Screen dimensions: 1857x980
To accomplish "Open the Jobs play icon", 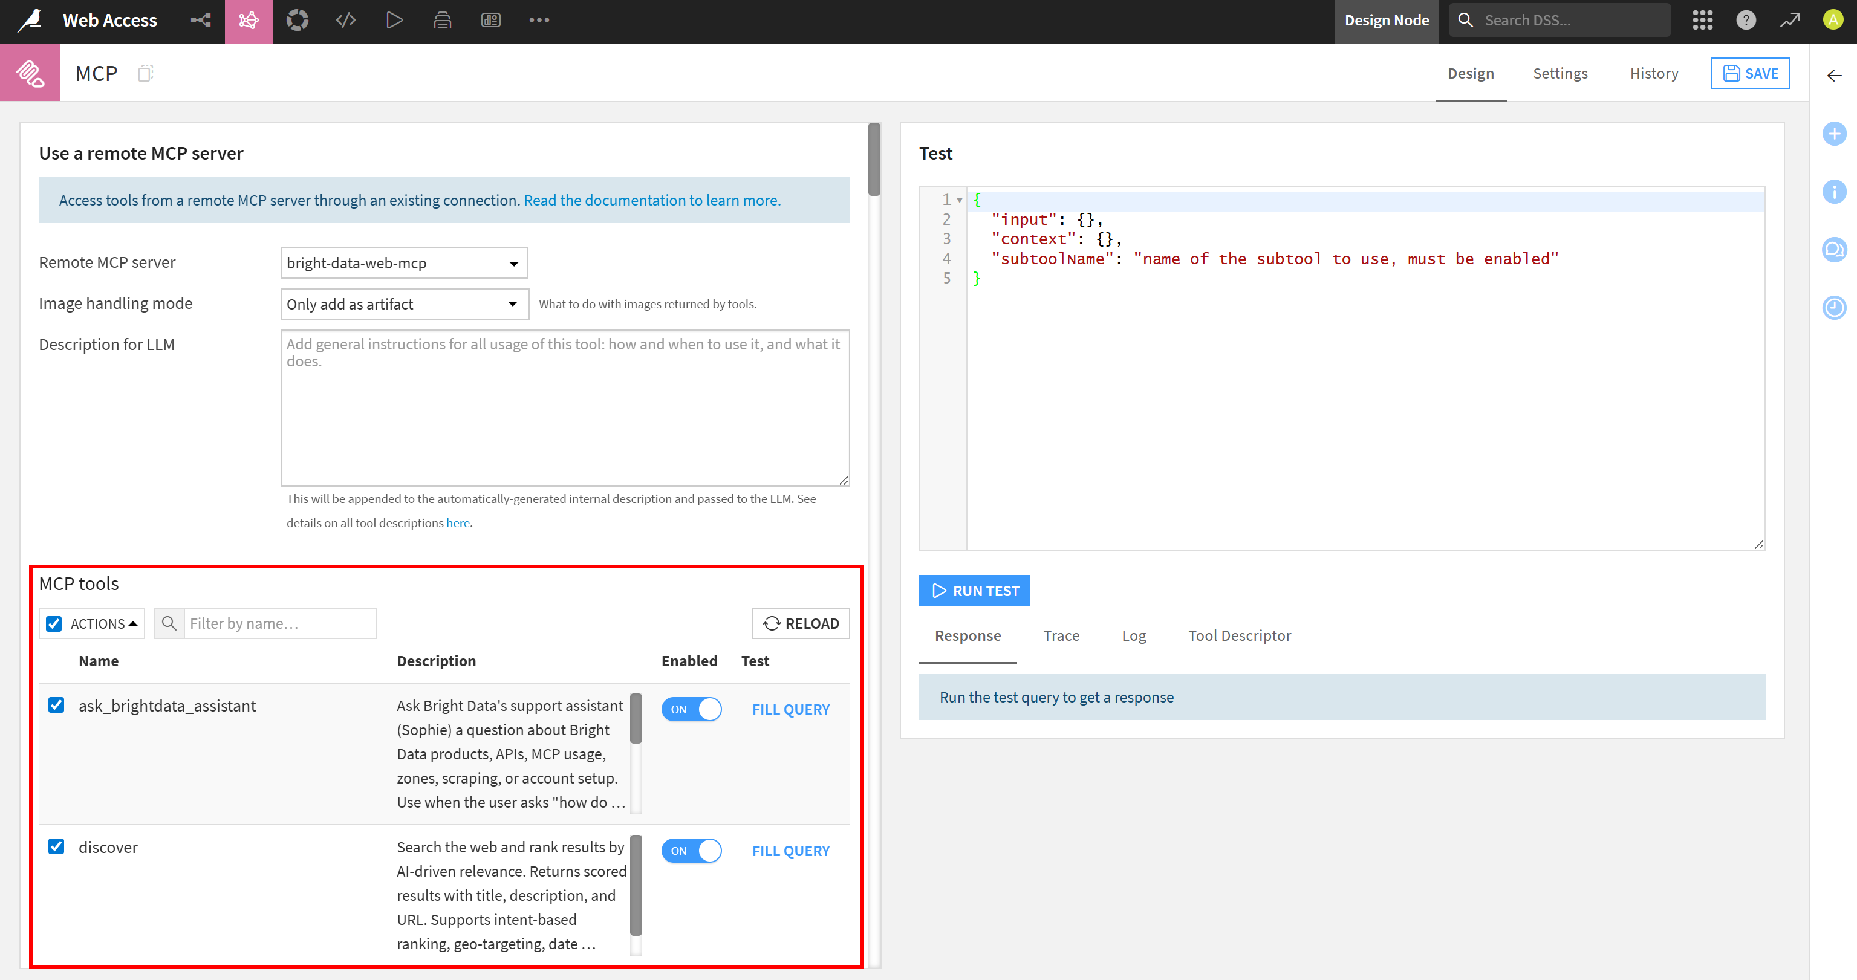I will click(394, 20).
